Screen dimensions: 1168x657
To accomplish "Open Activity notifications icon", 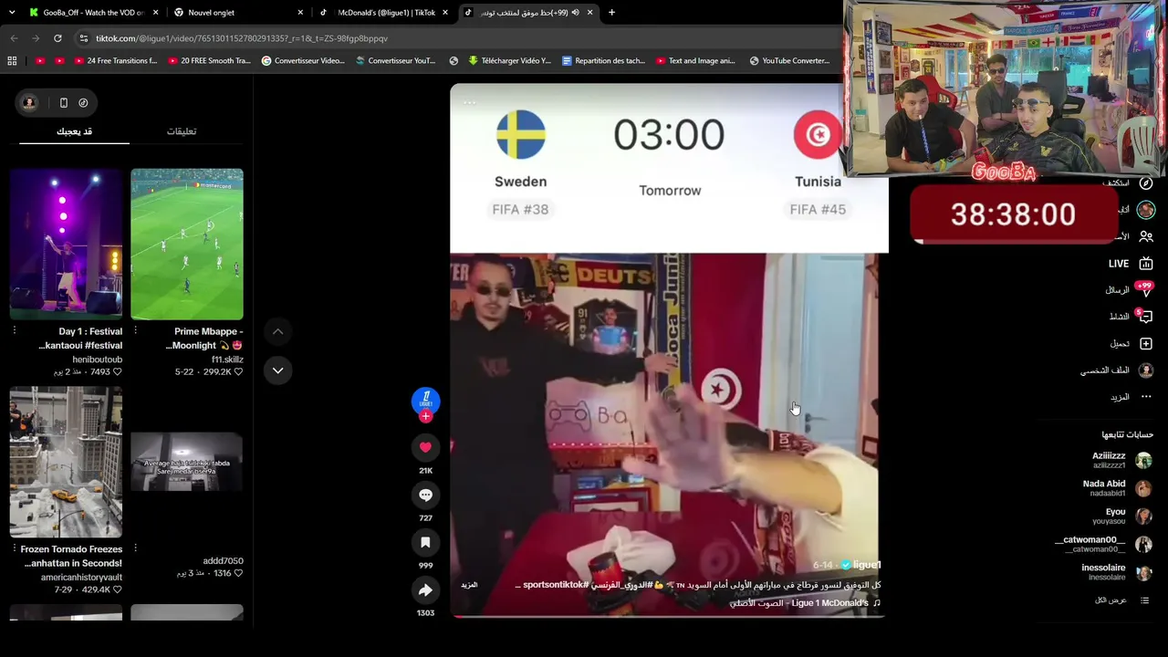I will point(1146,317).
